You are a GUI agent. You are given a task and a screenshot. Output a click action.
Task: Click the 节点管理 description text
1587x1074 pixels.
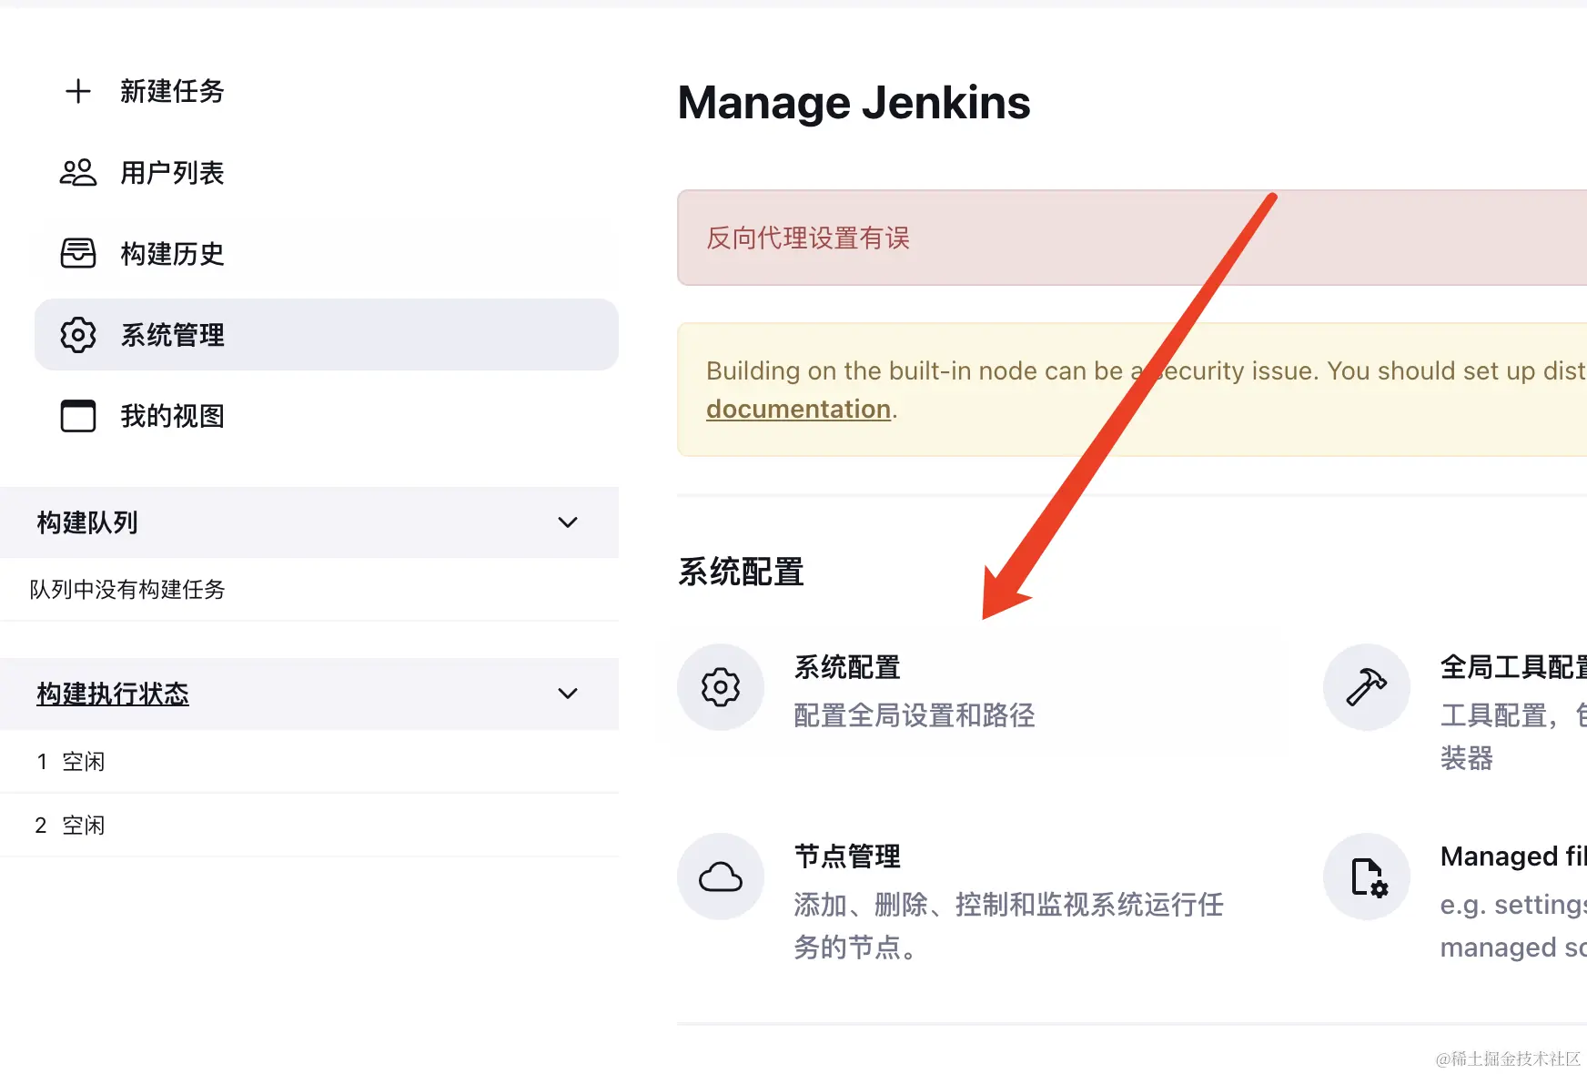tap(1008, 926)
